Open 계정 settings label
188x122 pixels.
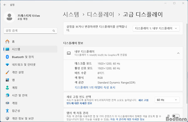(x=14, y=88)
